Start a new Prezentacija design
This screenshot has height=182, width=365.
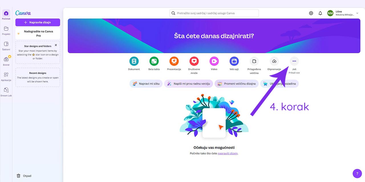[x=174, y=61]
